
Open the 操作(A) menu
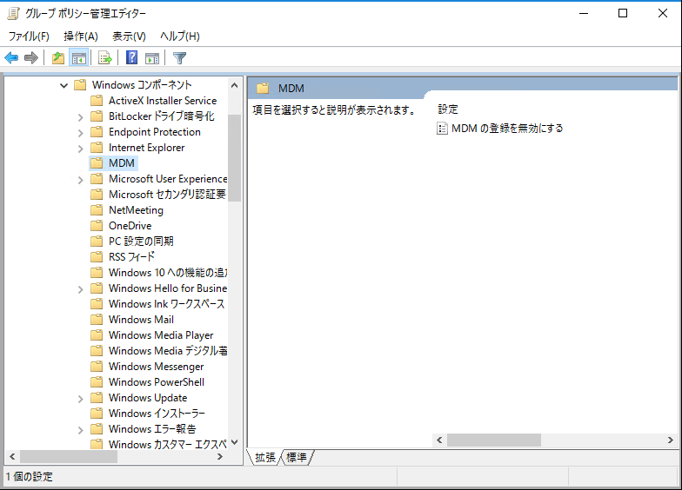pyautogui.click(x=80, y=36)
